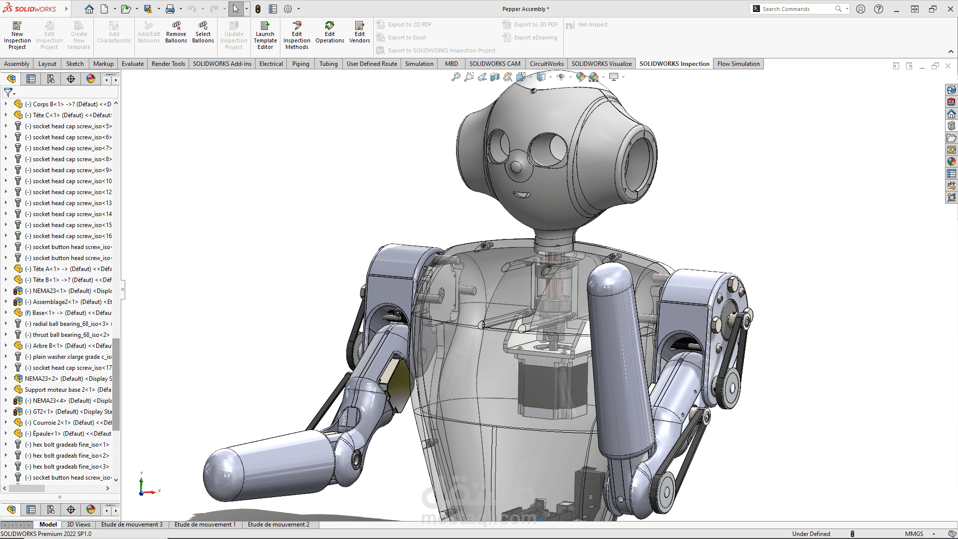Toggle Hide/Show Items eye icon
The height and width of the screenshot is (539, 958).
561,77
